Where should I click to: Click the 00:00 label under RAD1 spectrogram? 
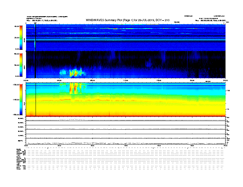26,80
